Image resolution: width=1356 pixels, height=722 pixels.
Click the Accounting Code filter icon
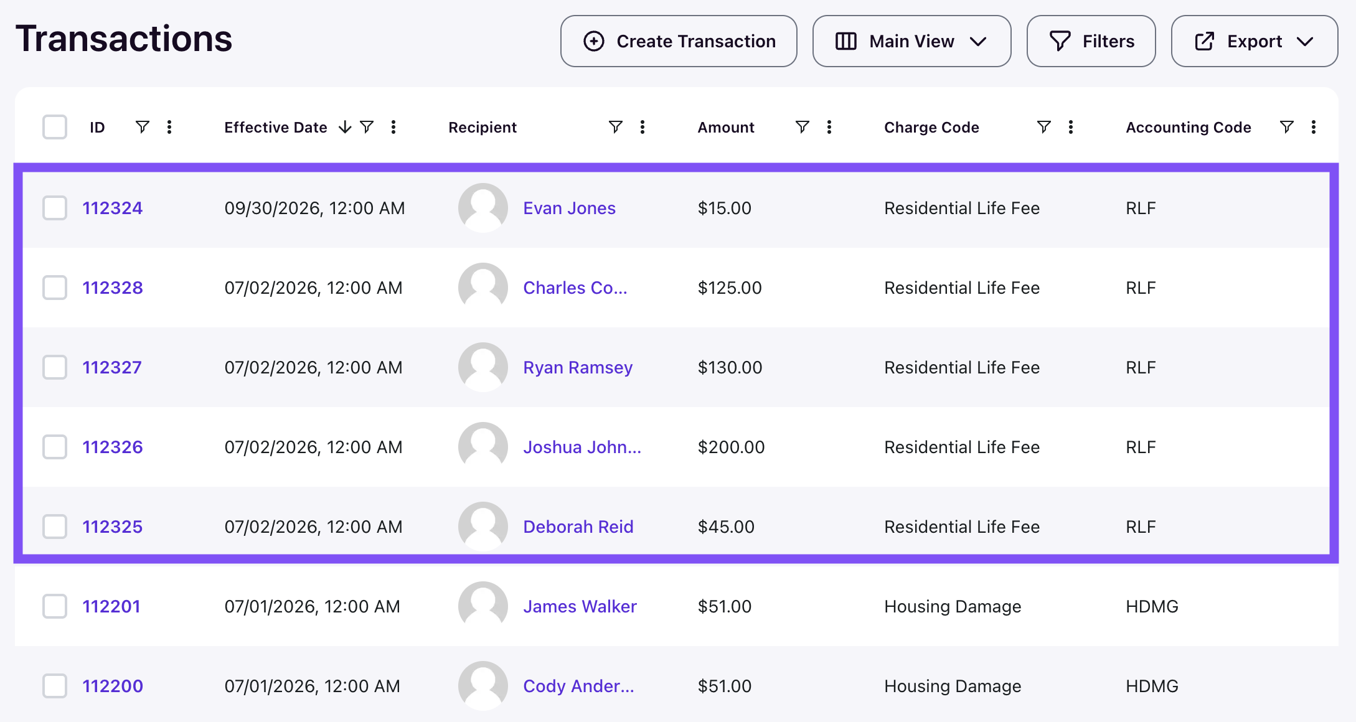[1287, 127]
